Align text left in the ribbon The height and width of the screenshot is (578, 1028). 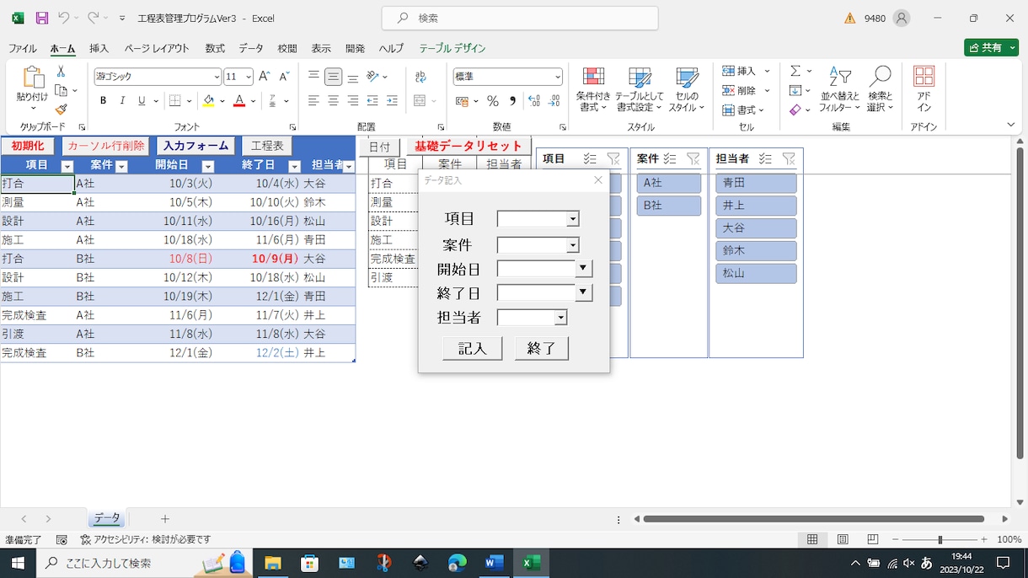point(313,101)
